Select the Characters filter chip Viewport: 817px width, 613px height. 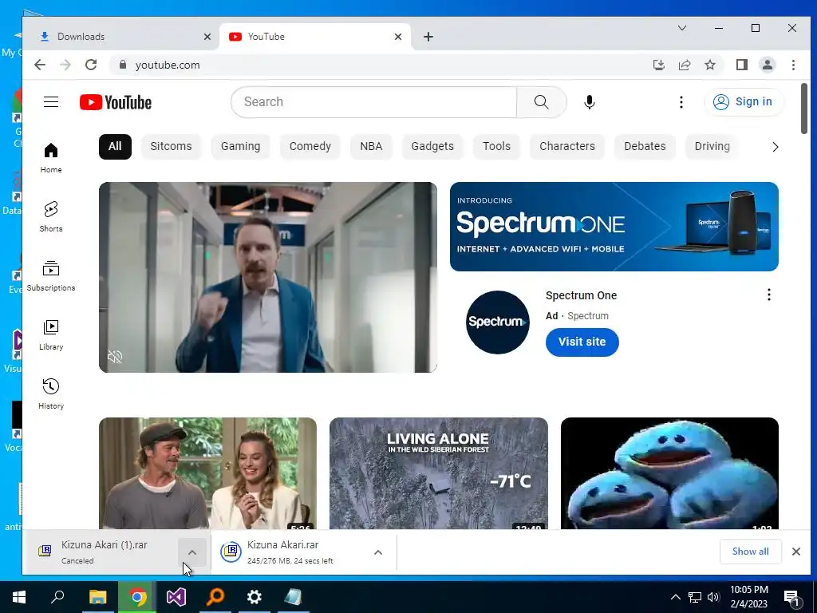(567, 147)
